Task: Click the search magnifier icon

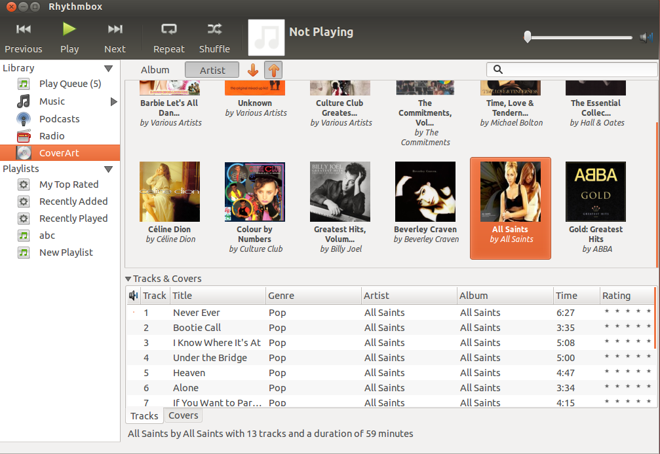Action: (x=498, y=70)
